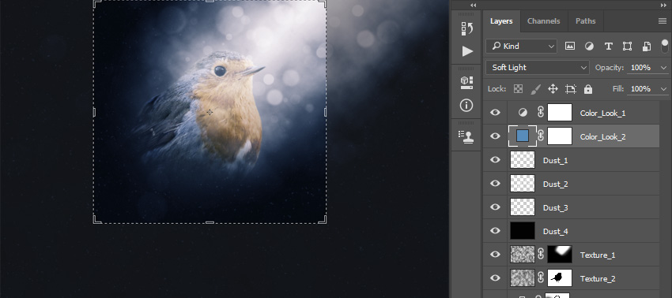Select the black Dust_4 layer thumbnail

(523, 231)
